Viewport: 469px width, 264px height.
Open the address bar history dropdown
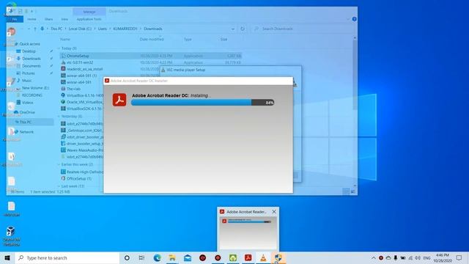coord(233,29)
